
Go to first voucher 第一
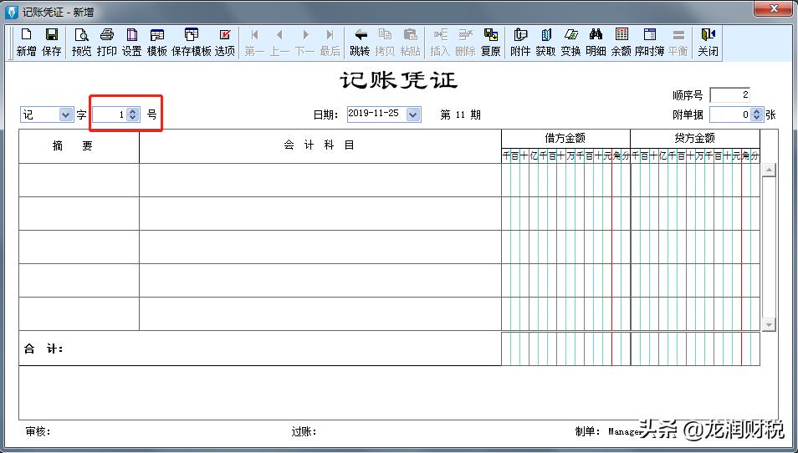tap(254, 42)
